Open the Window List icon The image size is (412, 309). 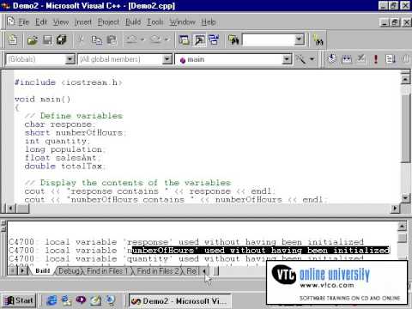click(x=214, y=39)
